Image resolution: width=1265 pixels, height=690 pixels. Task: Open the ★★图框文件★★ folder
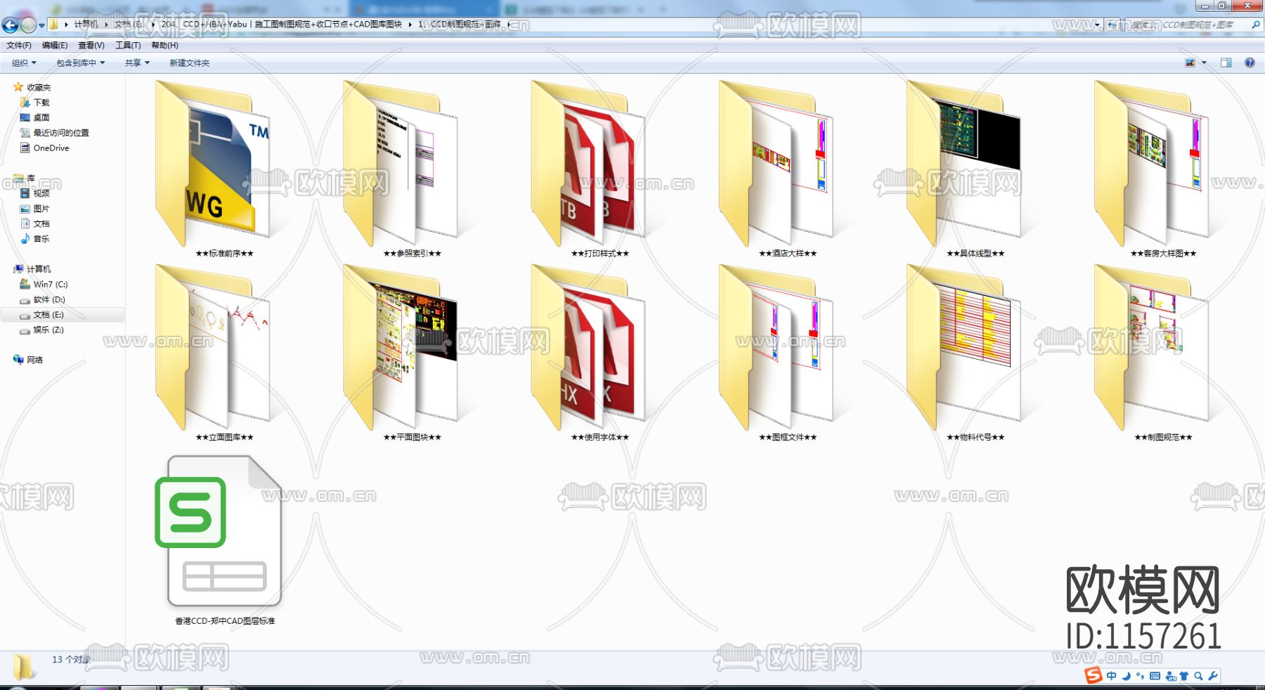777,347
